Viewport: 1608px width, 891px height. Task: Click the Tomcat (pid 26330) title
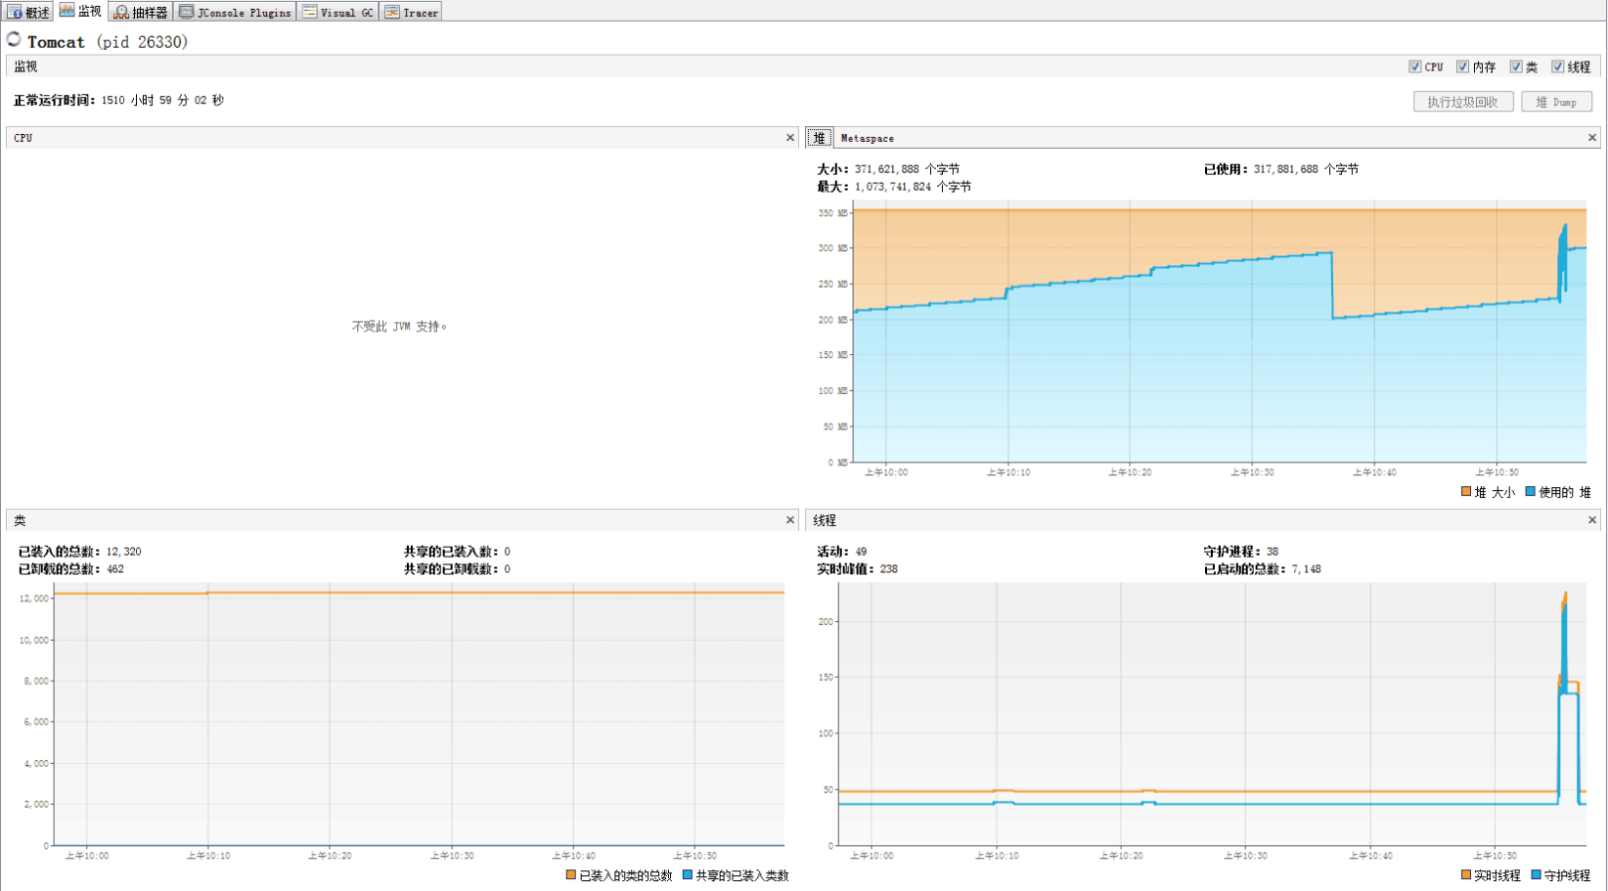107,42
